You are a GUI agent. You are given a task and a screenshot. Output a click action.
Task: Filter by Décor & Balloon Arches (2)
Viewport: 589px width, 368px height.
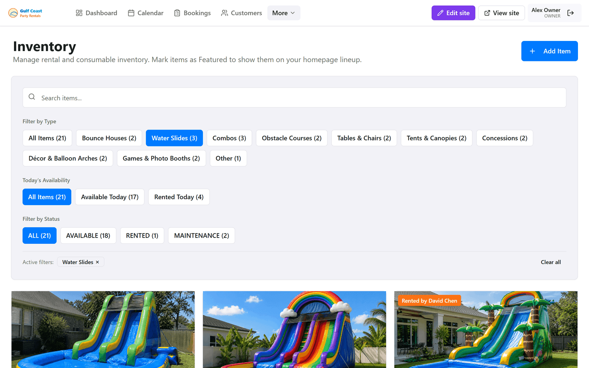coord(68,158)
